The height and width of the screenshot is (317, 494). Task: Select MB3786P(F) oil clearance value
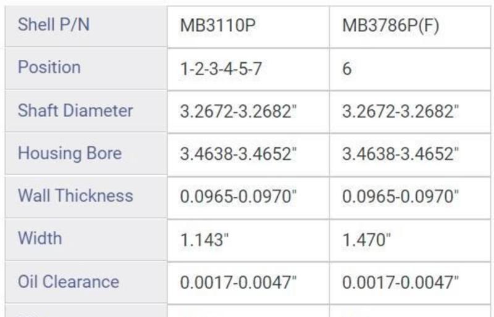[x=400, y=282]
